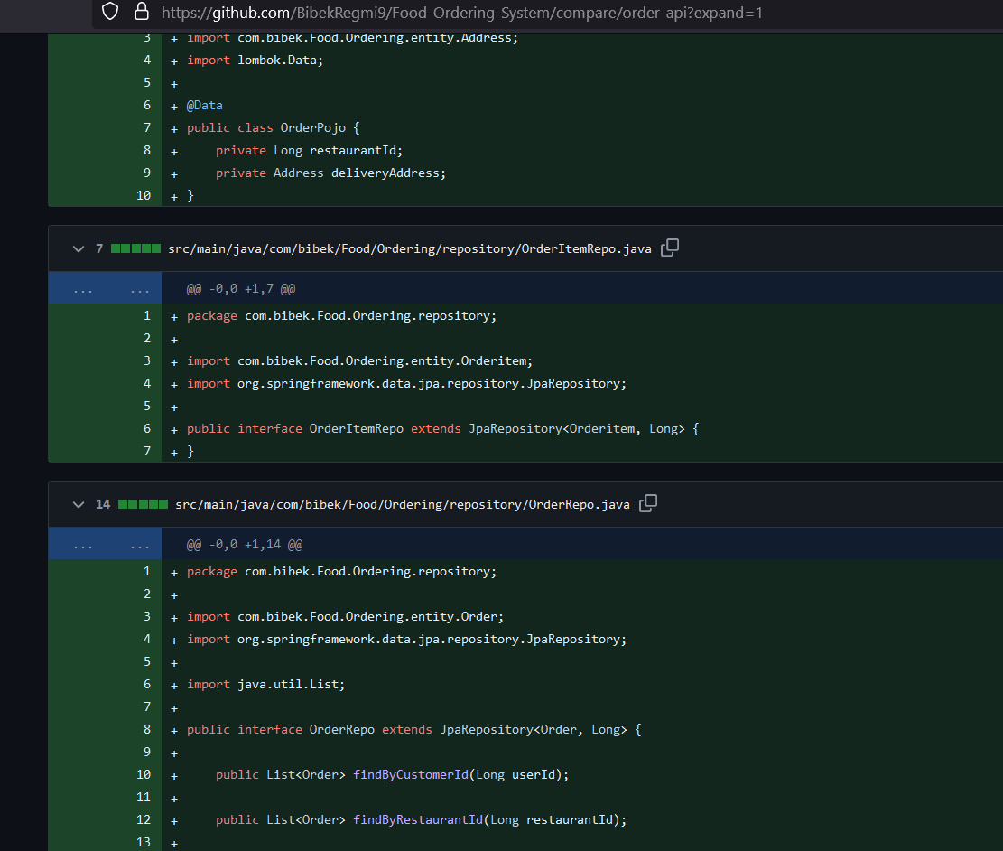Click the package declaration line in OrderRepo.java
Viewport: 1003px width, 851px height.
click(341, 571)
